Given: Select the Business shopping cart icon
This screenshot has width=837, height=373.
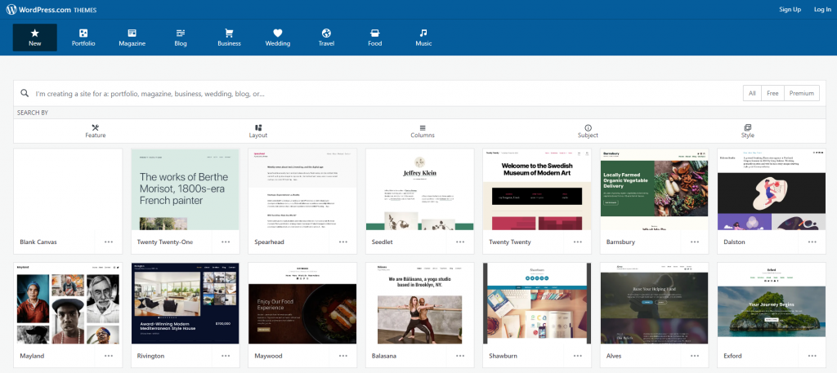Looking at the screenshot, I should click(x=229, y=33).
